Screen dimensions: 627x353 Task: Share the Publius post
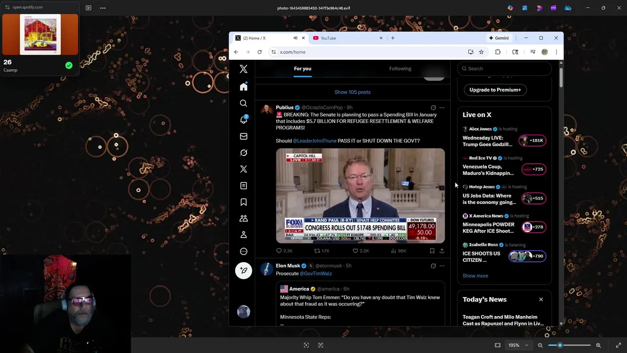(442, 251)
